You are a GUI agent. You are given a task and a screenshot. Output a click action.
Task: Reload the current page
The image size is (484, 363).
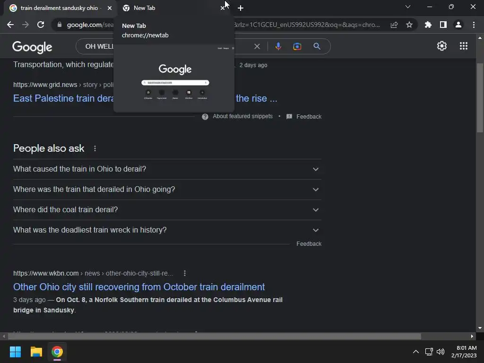[x=41, y=25]
